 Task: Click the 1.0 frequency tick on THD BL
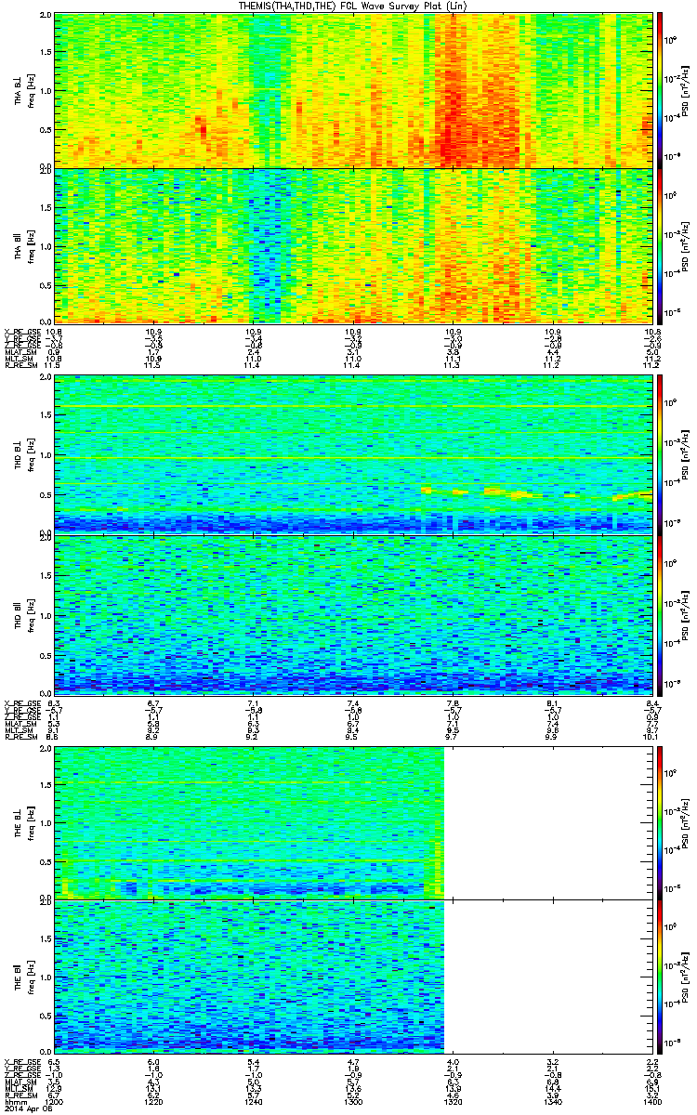(x=47, y=455)
